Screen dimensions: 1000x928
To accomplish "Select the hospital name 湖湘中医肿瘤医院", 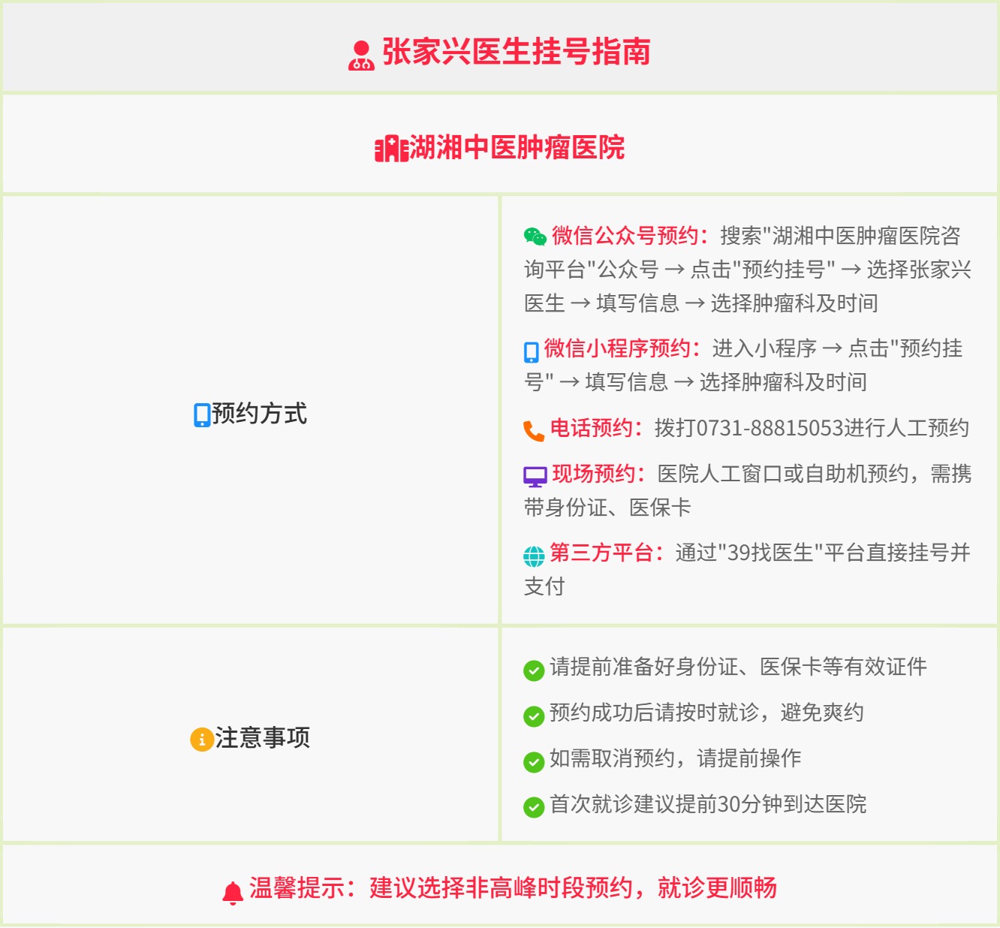I will point(517,147).
